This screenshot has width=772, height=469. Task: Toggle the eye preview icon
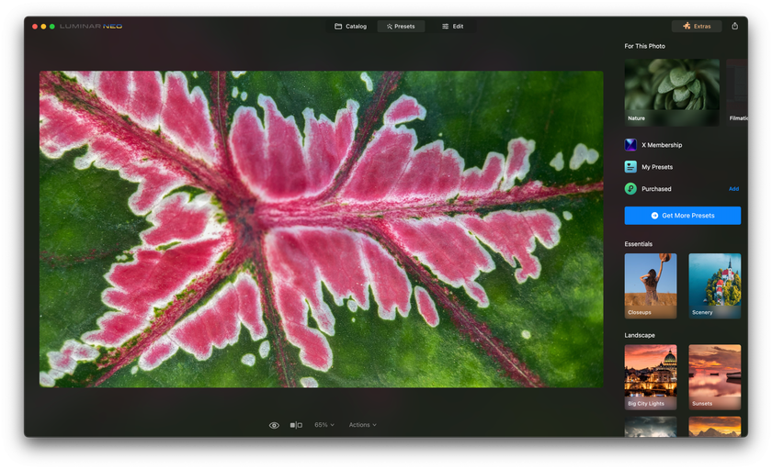274,425
